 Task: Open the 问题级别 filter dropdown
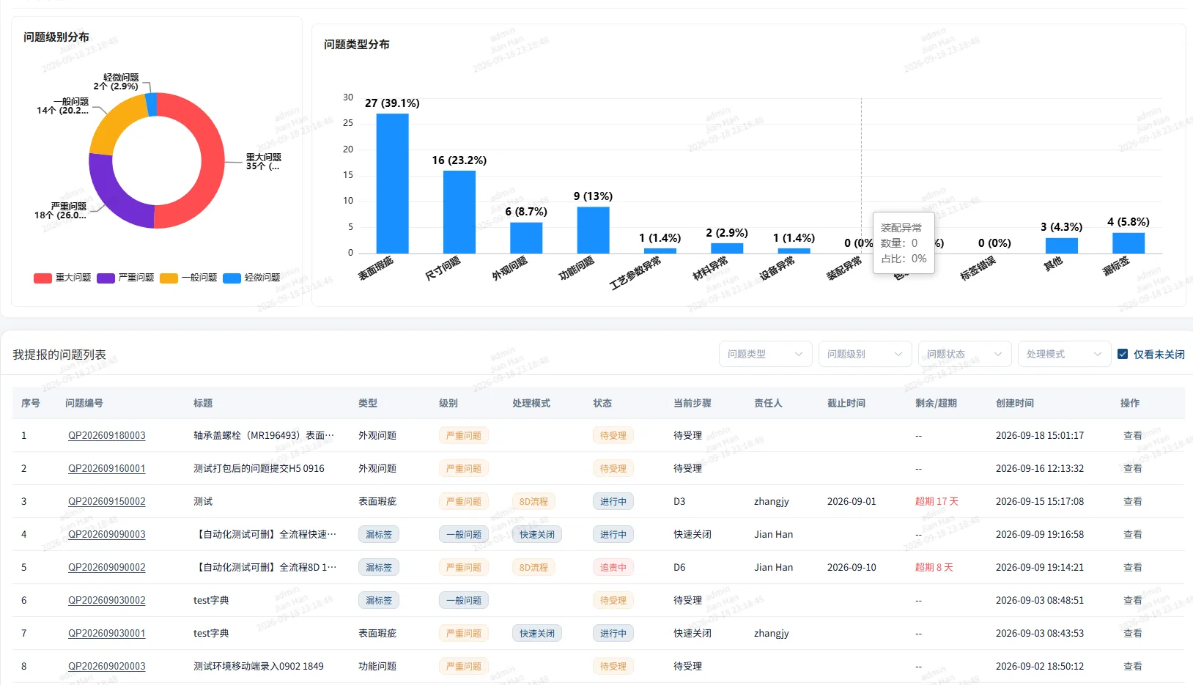pyautogui.click(x=865, y=354)
